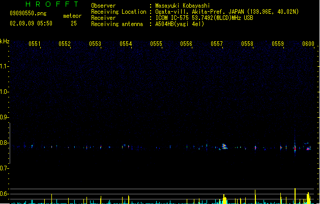
Task: Click the 0559 time marker
Action: pyautogui.click(x=278, y=44)
